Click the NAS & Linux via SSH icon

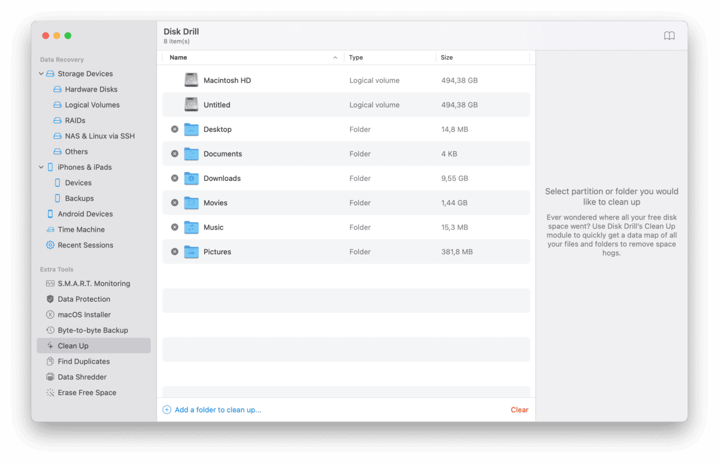click(57, 136)
